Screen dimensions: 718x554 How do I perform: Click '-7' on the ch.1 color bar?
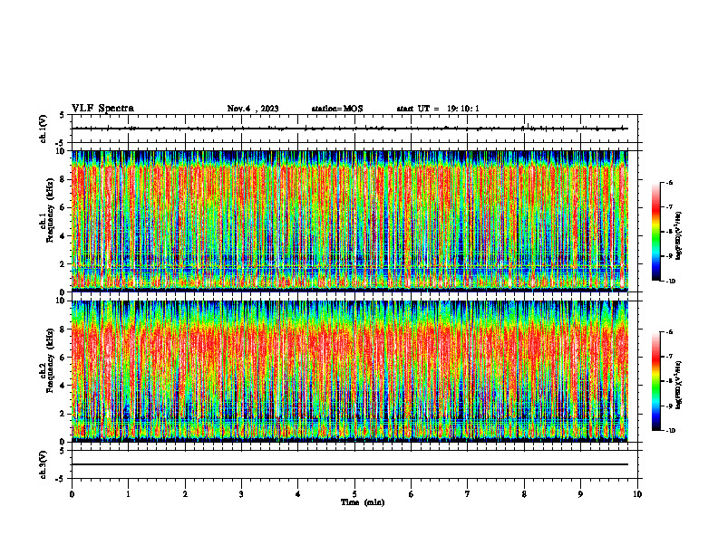click(669, 207)
